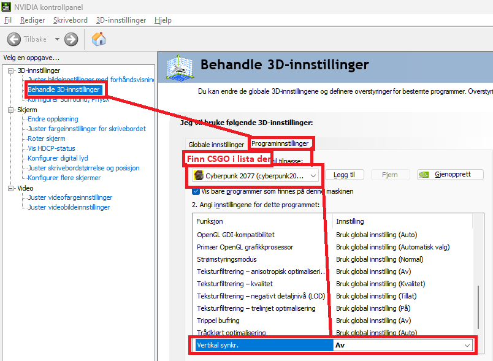This screenshot has width=493, height=361.
Task: Click Skjerm tree root label
Action: click(x=27, y=110)
